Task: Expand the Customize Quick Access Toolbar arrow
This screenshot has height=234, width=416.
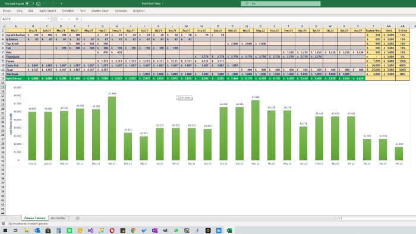Action: [x=62, y=4]
